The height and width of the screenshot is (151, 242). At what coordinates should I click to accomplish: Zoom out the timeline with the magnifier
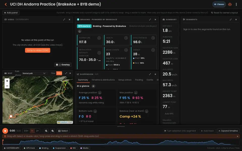pos(46,131)
